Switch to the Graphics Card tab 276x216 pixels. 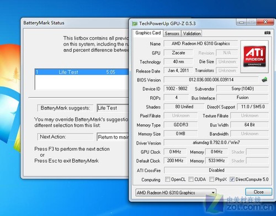tap(148, 33)
